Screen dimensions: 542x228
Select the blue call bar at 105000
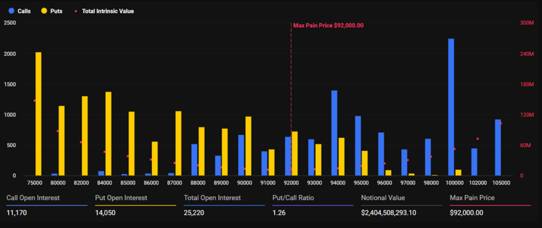498,147
